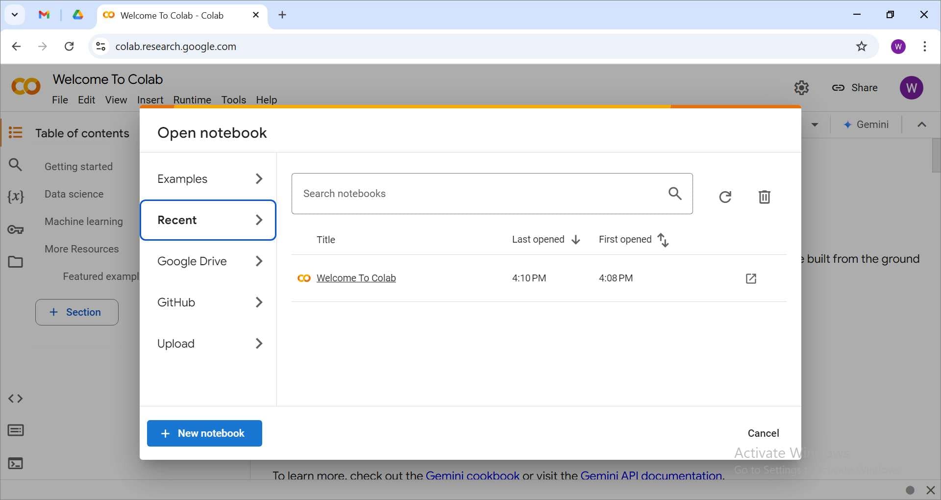Open the Help menu
The width and height of the screenshot is (941, 500).
[267, 100]
